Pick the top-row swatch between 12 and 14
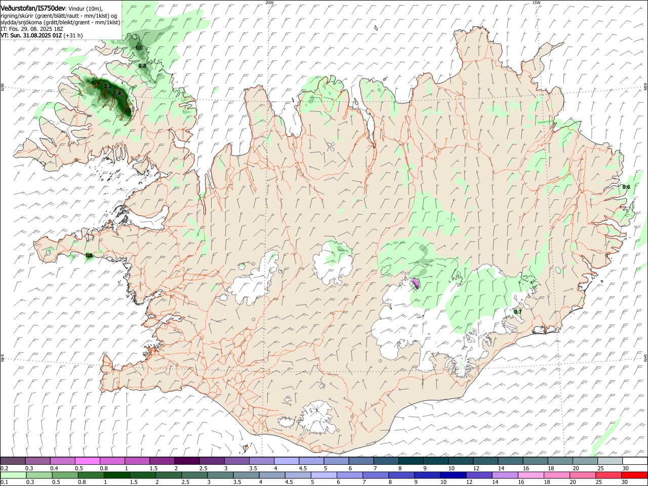The width and height of the screenshot is (648, 486). (x=485, y=461)
